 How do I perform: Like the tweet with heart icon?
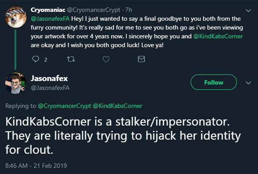point(106,59)
